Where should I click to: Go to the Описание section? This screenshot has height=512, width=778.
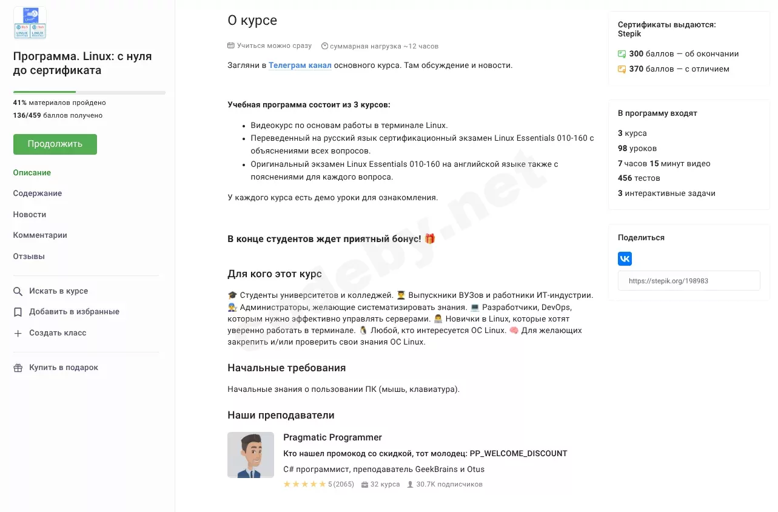[x=32, y=173]
